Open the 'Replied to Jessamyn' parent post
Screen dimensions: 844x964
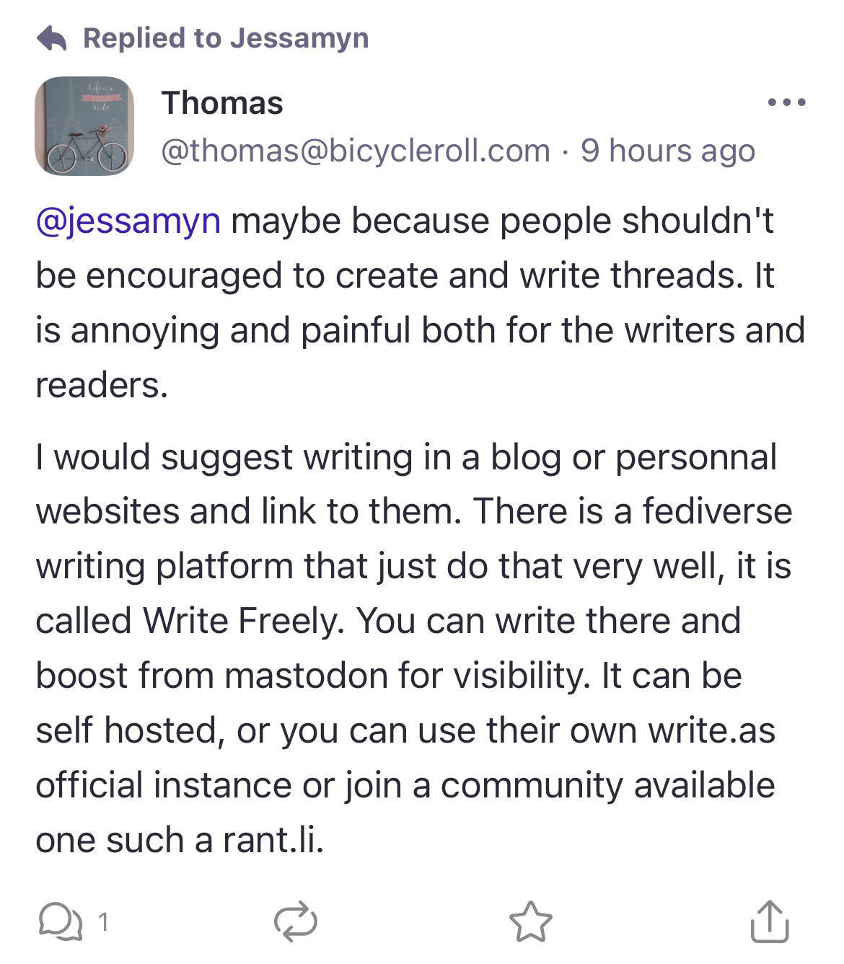click(226, 38)
